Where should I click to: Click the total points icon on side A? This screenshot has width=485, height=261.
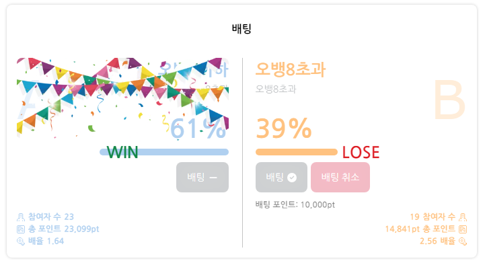pyautogui.click(x=21, y=229)
